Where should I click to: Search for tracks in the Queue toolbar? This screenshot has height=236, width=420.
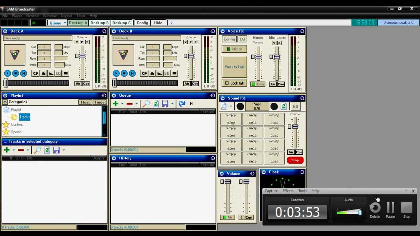pyautogui.click(x=146, y=104)
